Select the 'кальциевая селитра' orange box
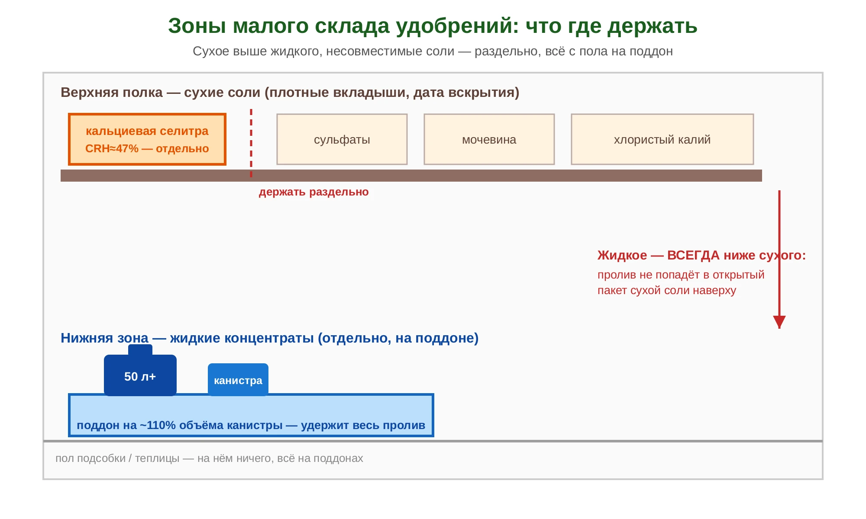This screenshot has width=866, height=519. (x=147, y=139)
